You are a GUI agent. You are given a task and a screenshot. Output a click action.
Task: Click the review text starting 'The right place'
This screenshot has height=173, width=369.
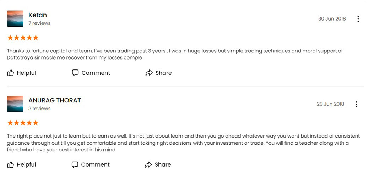(184, 143)
